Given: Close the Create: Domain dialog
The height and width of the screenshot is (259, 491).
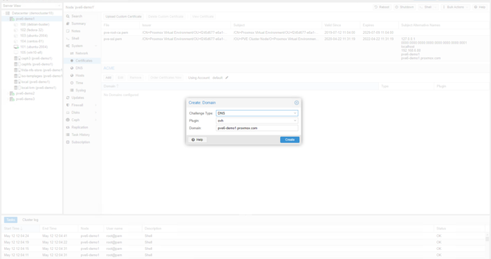Looking at the screenshot, I should coord(296,103).
